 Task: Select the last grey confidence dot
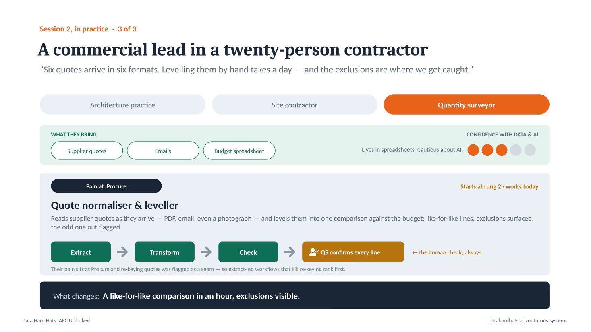coord(530,150)
